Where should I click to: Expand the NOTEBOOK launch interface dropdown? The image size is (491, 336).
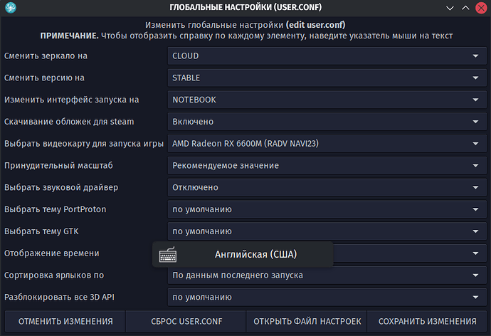327,100
